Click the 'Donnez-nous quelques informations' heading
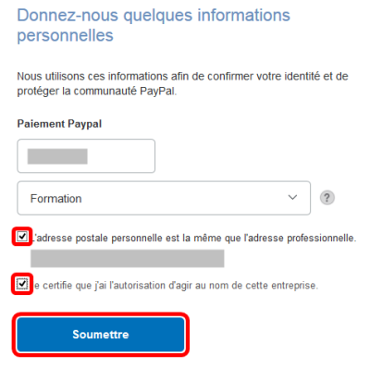 154,15
